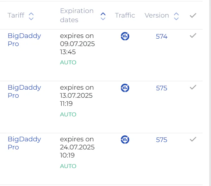Open version 574 link
211x186 pixels.
click(161, 37)
